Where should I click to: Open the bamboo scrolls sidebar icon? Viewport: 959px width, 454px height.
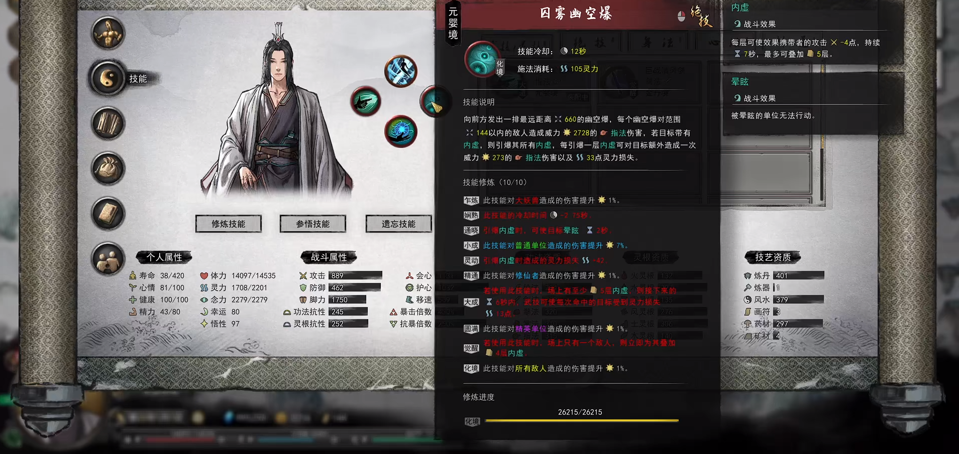pyautogui.click(x=108, y=123)
